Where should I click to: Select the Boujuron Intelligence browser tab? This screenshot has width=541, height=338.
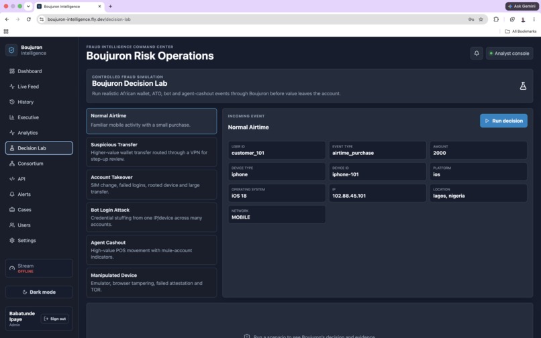[x=69, y=7]
